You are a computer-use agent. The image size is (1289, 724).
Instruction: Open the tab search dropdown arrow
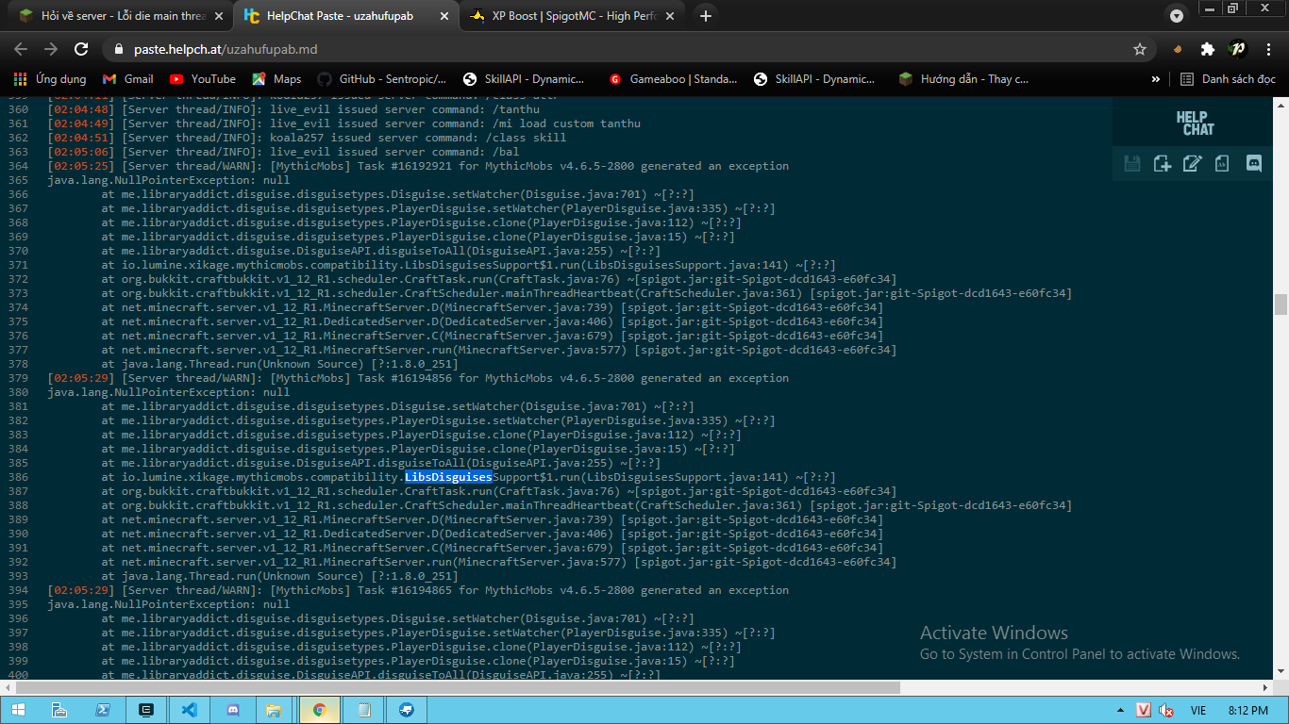coord(1177,16)
